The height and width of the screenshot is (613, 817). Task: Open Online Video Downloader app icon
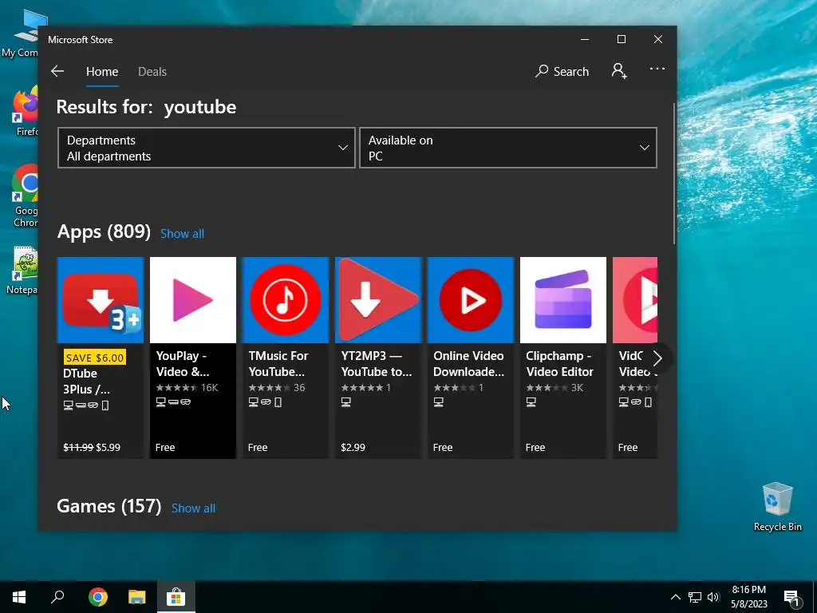(x=471, y=300)
